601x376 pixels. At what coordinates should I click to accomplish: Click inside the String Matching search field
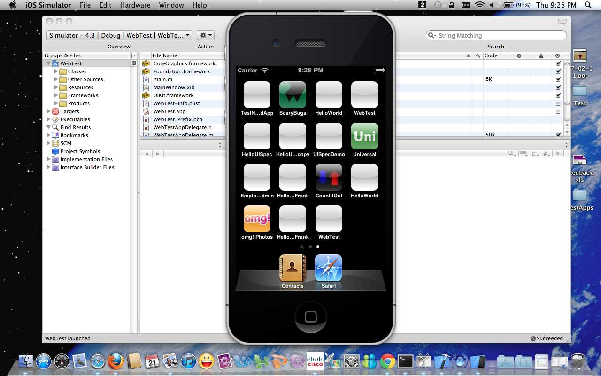click(496, 35)
